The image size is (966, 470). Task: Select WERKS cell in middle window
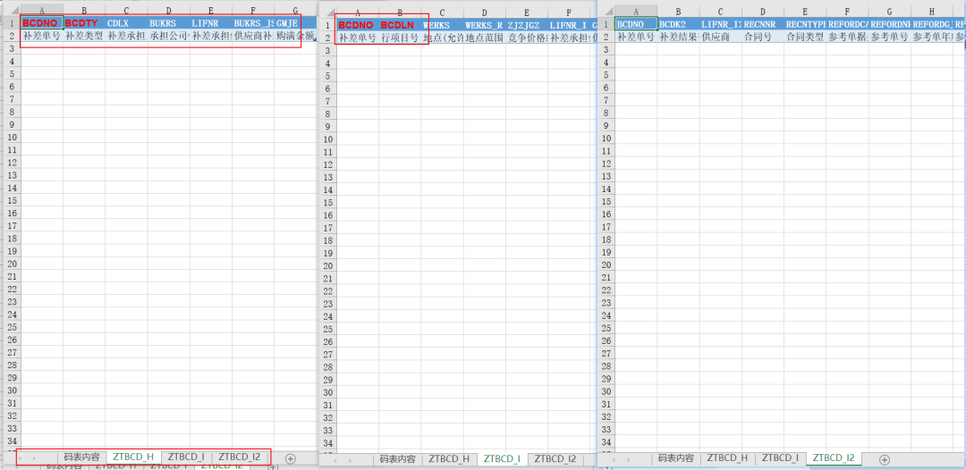442,25
